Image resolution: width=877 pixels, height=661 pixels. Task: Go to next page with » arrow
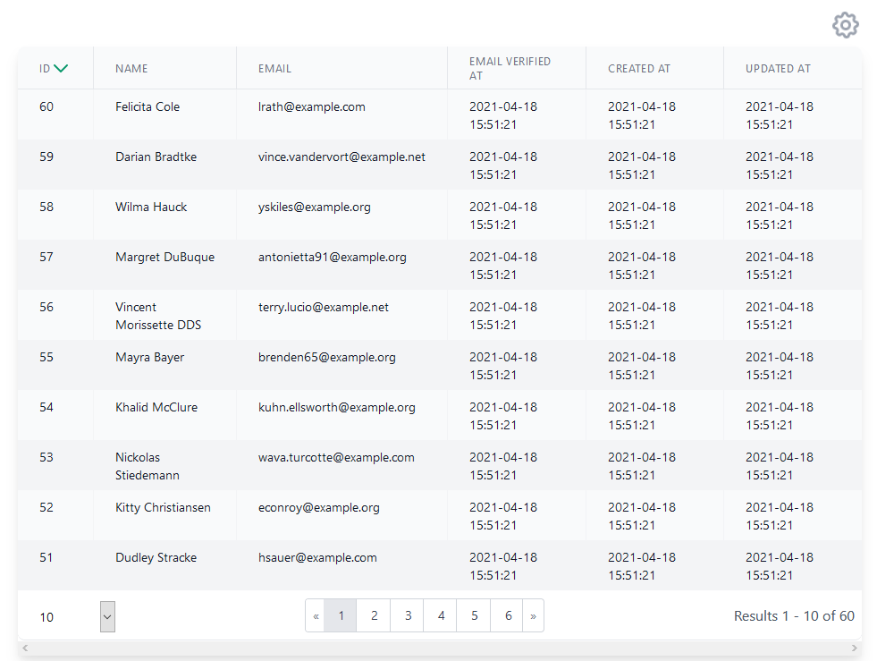point(533,615)
